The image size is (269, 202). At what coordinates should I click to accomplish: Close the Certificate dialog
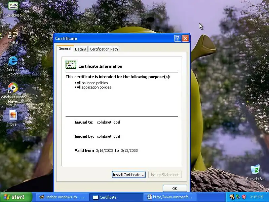point(185,38)
